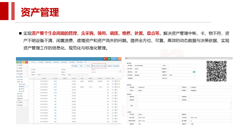
Task: Click the copy icon for asset 2017SHYP0016
Action: tap(116, 93)
